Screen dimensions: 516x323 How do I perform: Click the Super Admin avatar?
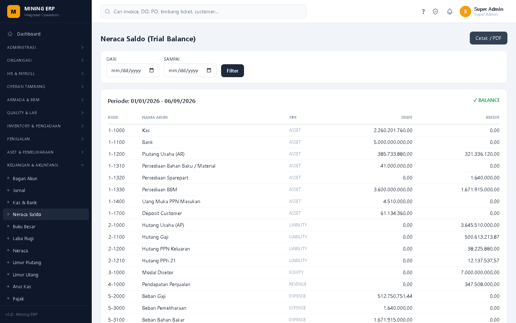click(465, 11)
